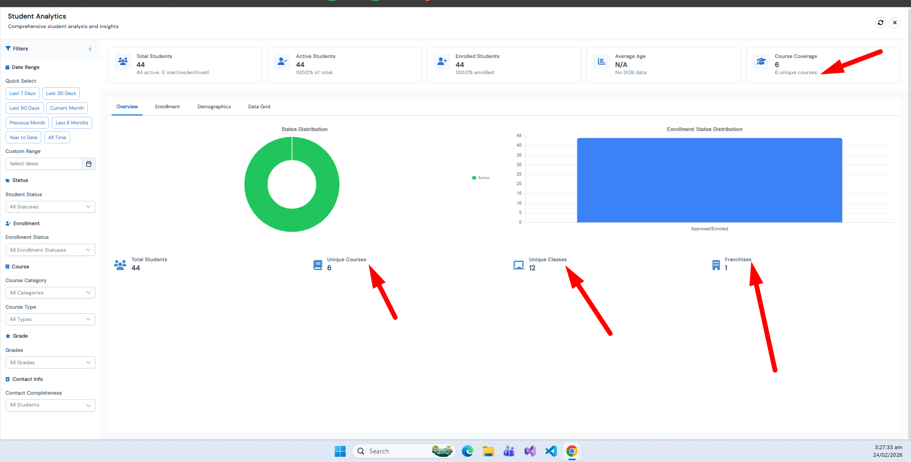Click the Course section book icon
The height and width of the screenshot is (462, 911).
pyautogui.click(x=8, y=267)
